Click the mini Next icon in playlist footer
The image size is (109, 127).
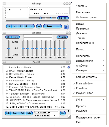pos(45,116)
